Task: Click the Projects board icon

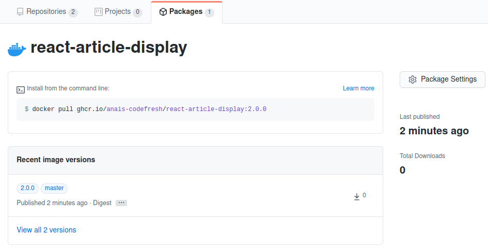Action: pyautogui.click(x=98, y=12)
